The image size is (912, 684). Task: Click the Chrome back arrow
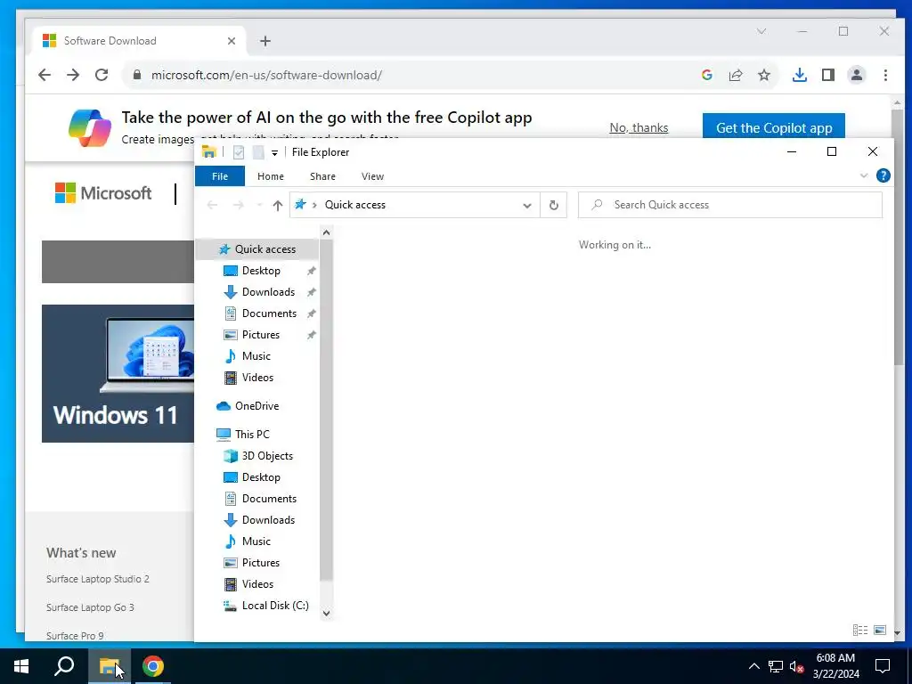45,75
